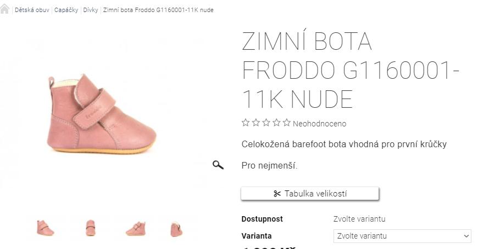Expand the Varianta dropdown
478x249 pixels.
point(402,236)
